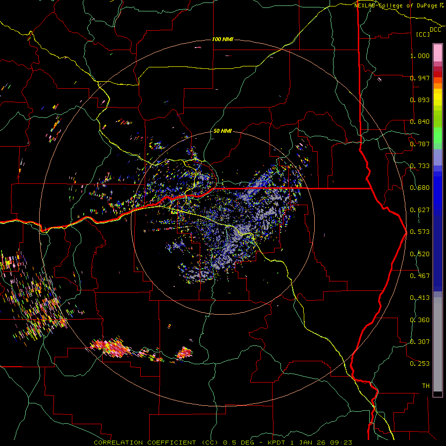Click the 50 NMI range ring label
Image resolution: width=446 pixels, height=446 pixels.
(223, 131)
